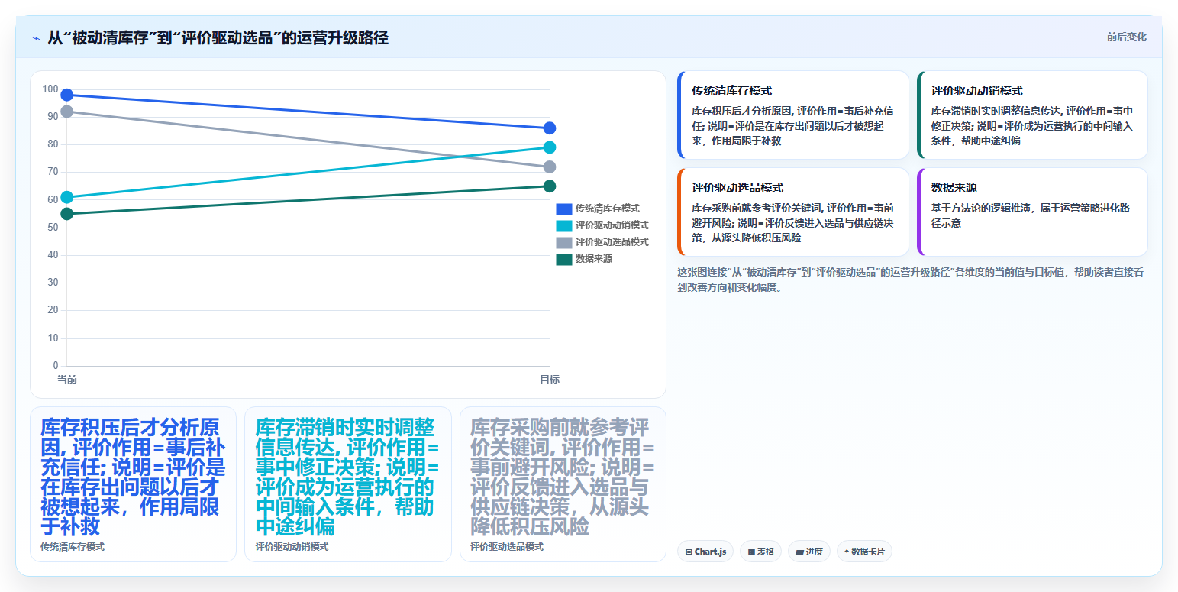Click the blue data point at 当前 (98)
The height and width of the screenshot is (592, 1178).
pyautogui.click(x=67, y=95)
